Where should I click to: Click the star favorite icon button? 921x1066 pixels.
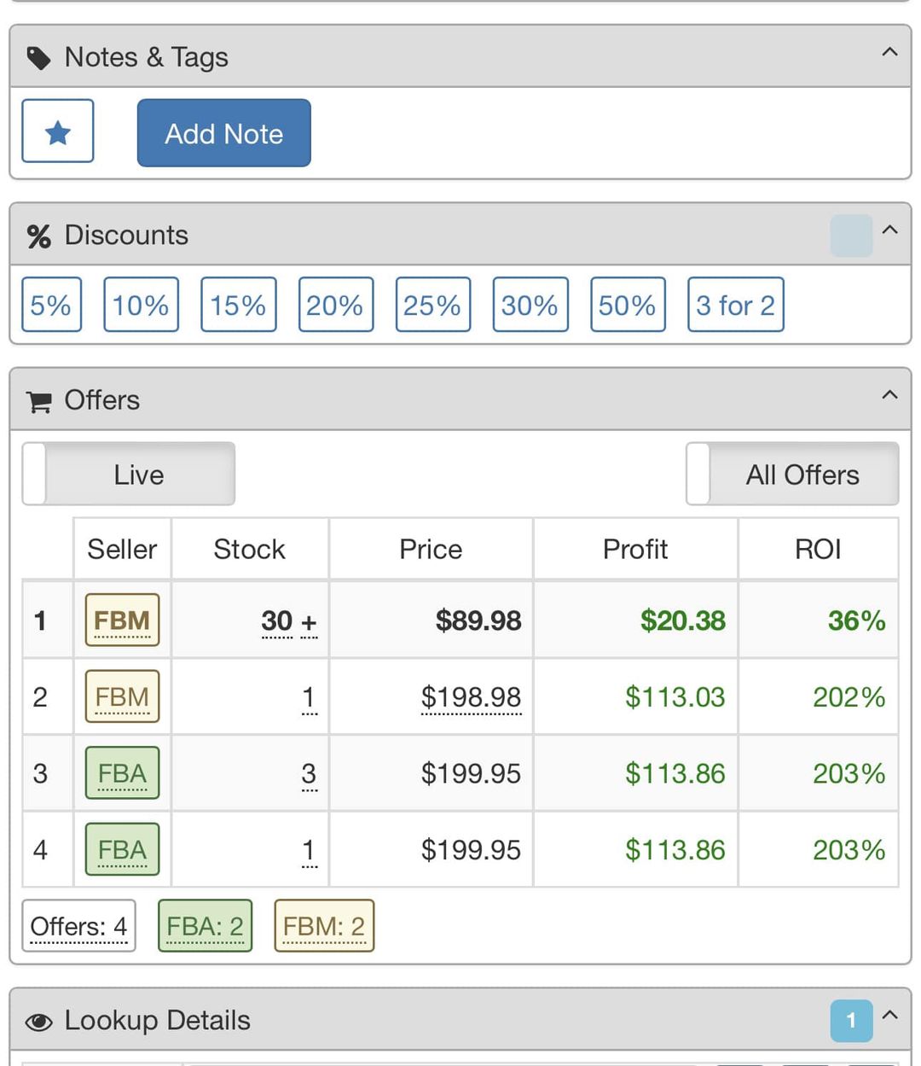[x=57, y=131]
